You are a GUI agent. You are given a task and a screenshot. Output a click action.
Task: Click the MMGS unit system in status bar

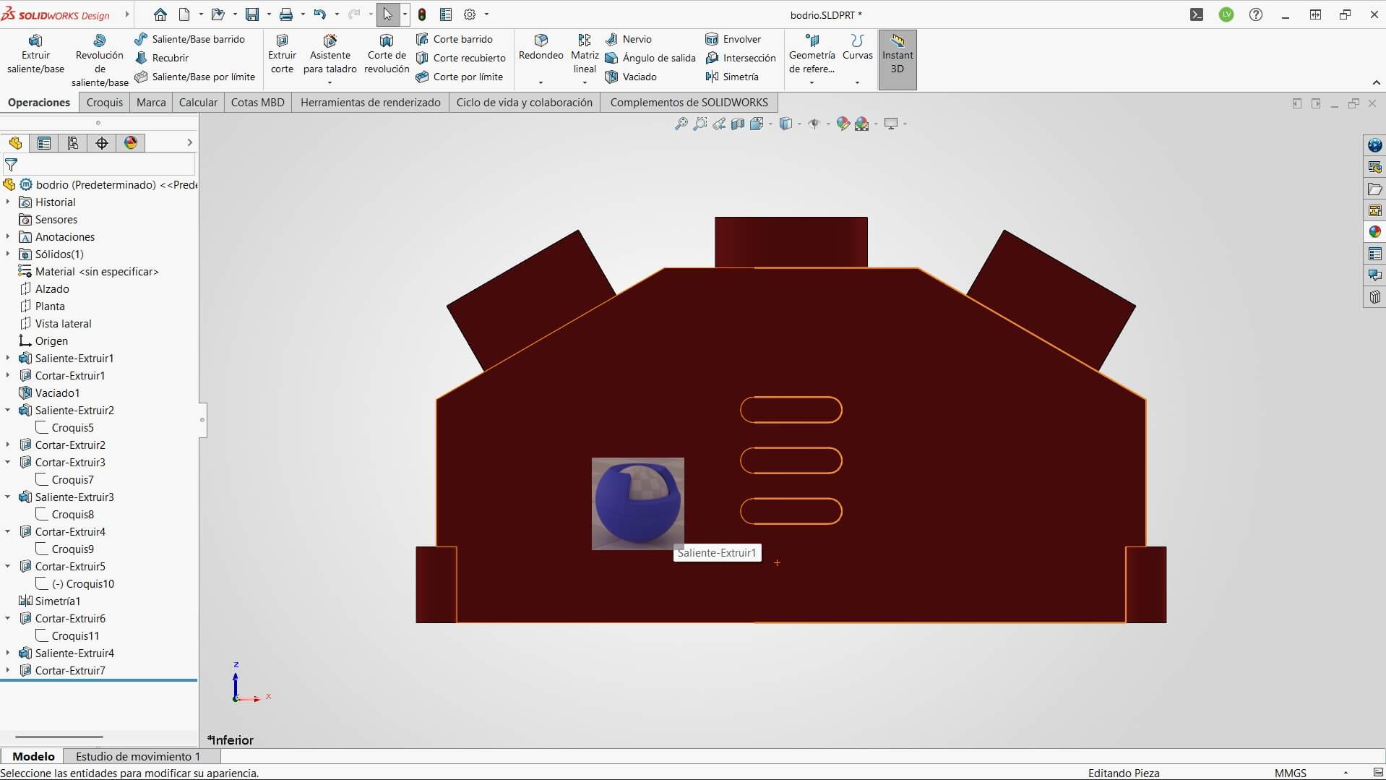click(x=1290, y=773)
